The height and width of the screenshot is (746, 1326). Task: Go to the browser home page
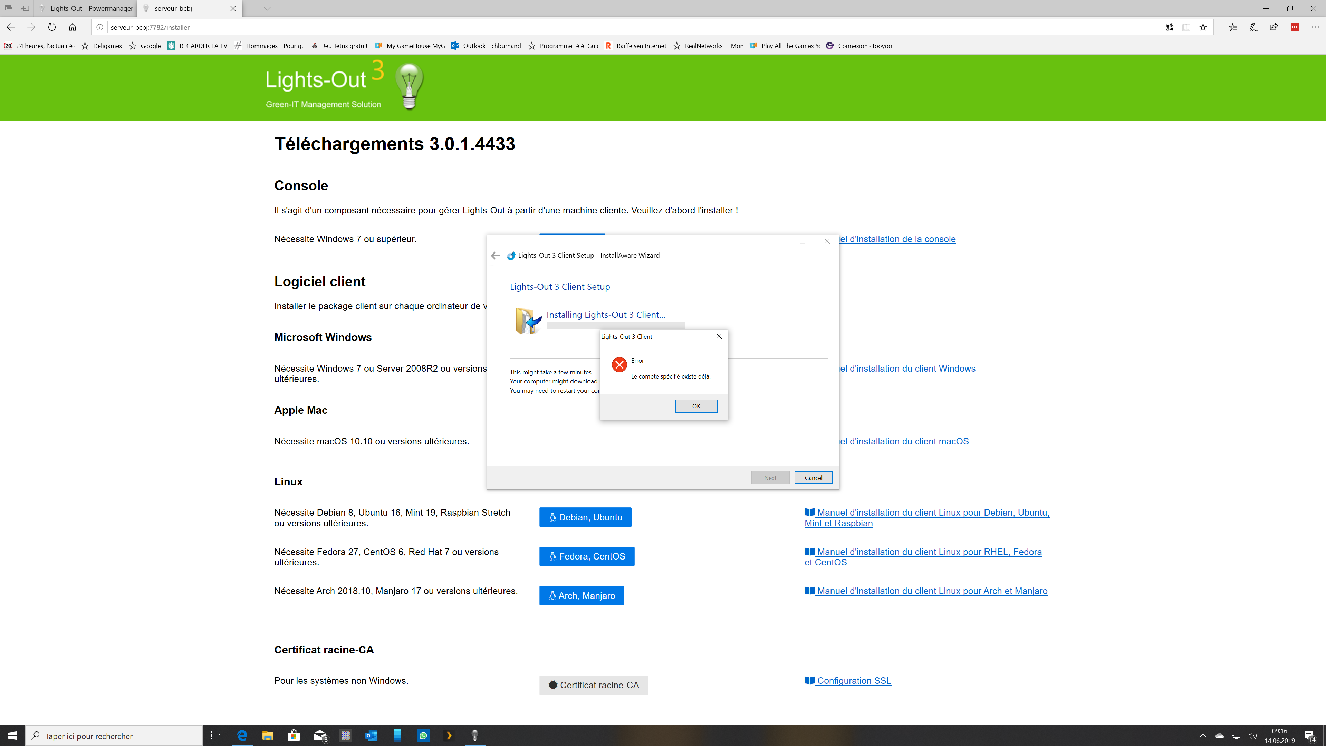tap(73, 27)
